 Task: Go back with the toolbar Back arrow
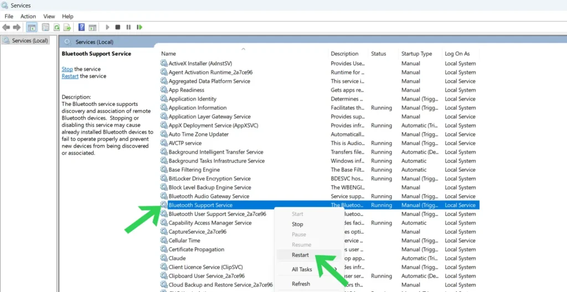(x=6, y=27)
